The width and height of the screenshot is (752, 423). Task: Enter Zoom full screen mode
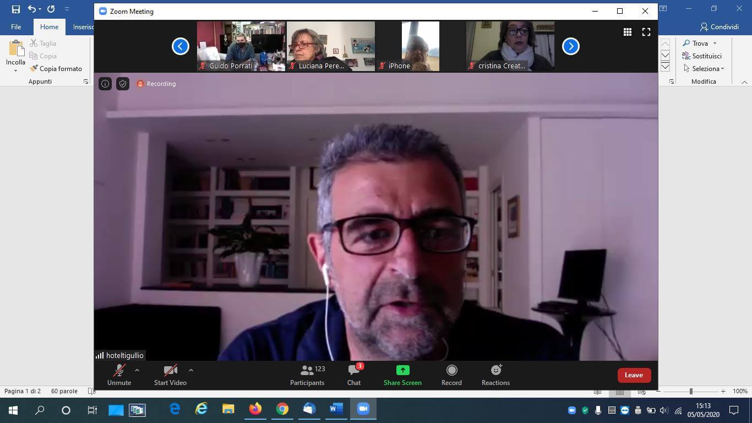coord(646,32)
